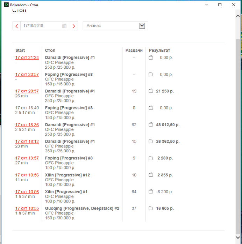Open 17 окт 10:56 link for Xilin #1
Viewport: 242px width, 244px height.
pos(27,192)
